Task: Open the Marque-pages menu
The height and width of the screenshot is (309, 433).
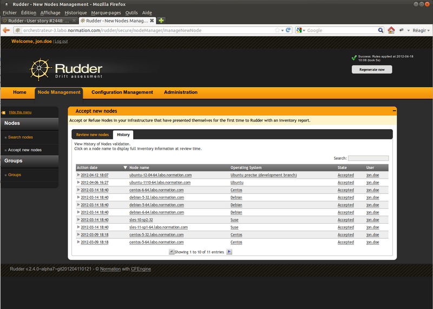Action: tap(106, 12)
